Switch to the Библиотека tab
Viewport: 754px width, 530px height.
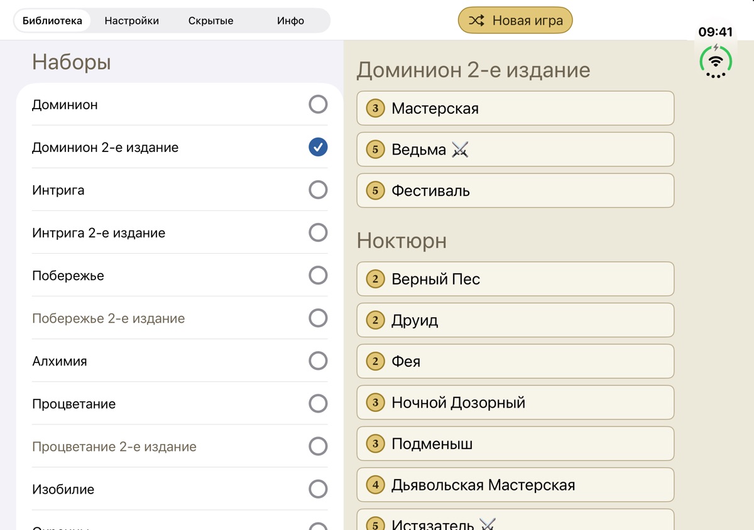click(x=52, y=20)
